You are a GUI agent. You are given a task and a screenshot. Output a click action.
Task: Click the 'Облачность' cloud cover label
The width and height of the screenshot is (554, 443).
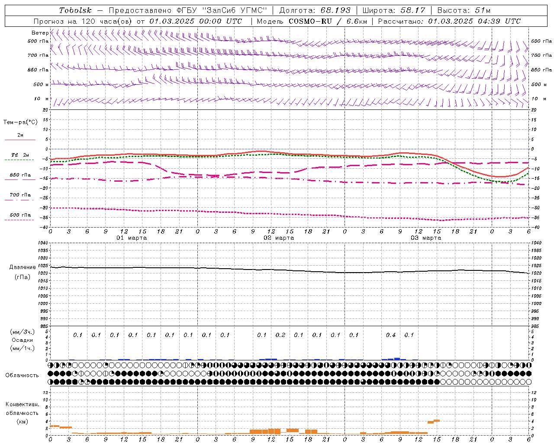(22, 375)
